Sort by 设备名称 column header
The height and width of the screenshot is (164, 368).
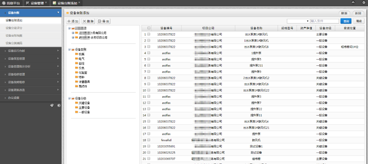pyautogui.click(x=256, y=28)
